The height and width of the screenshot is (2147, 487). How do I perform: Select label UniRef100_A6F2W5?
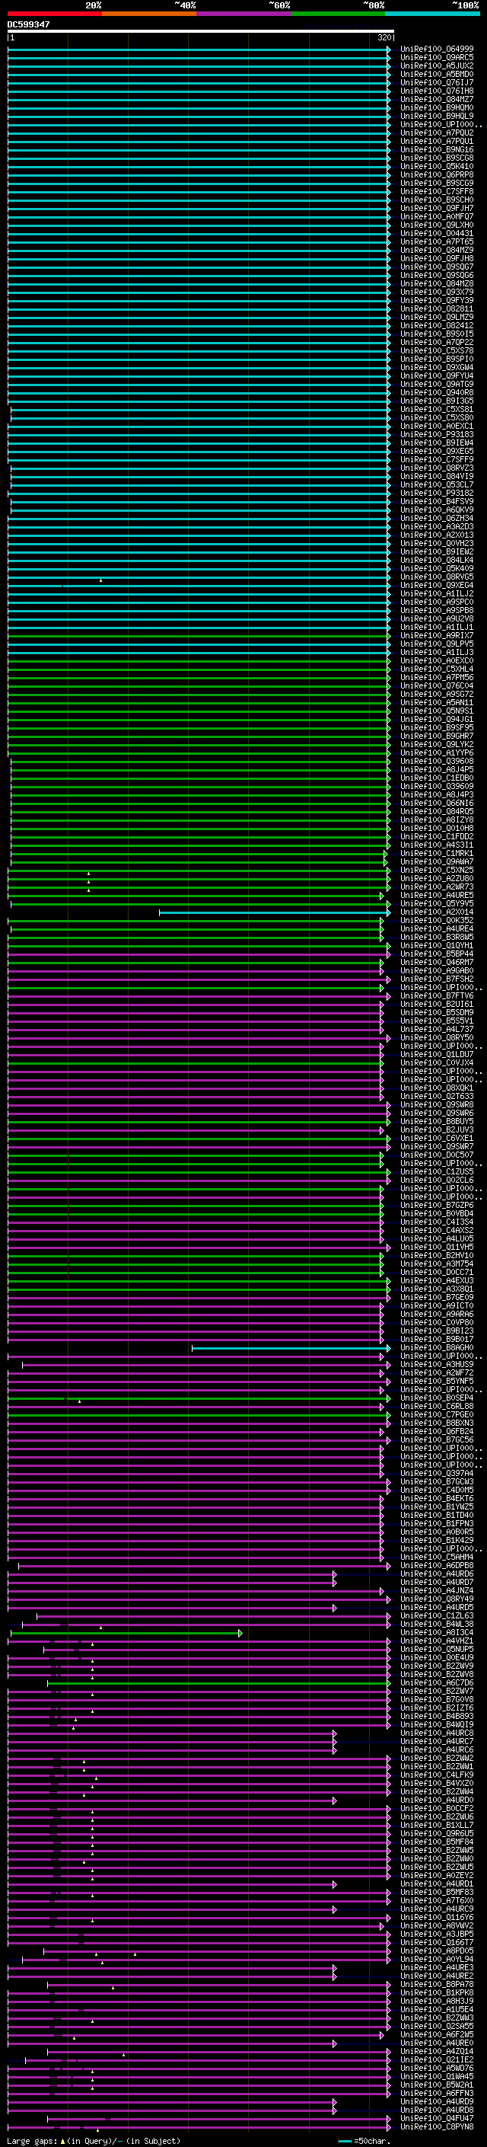(x=437, y=2034)
